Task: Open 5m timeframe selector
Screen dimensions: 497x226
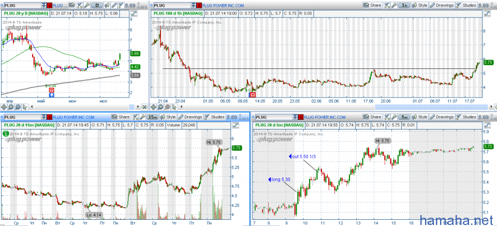Action: coord(404,117)
